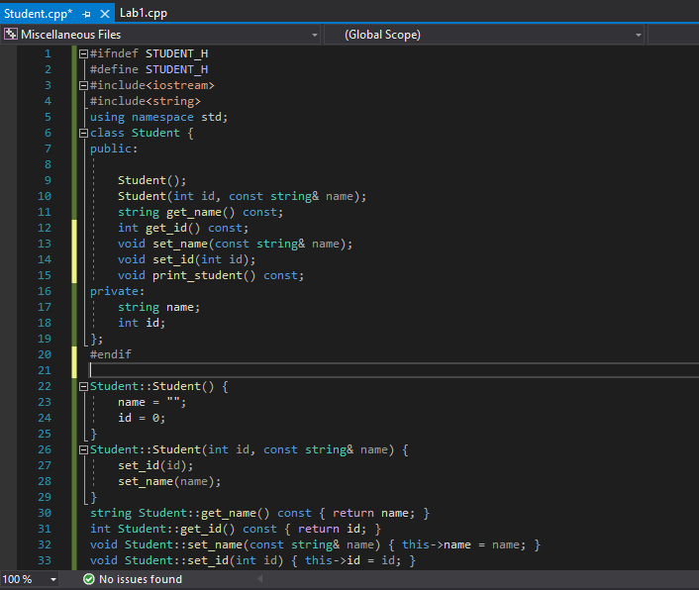This screenshot has width=699, height=590.
Task: Close the Student.cpp tab
Action: (105, 14)
